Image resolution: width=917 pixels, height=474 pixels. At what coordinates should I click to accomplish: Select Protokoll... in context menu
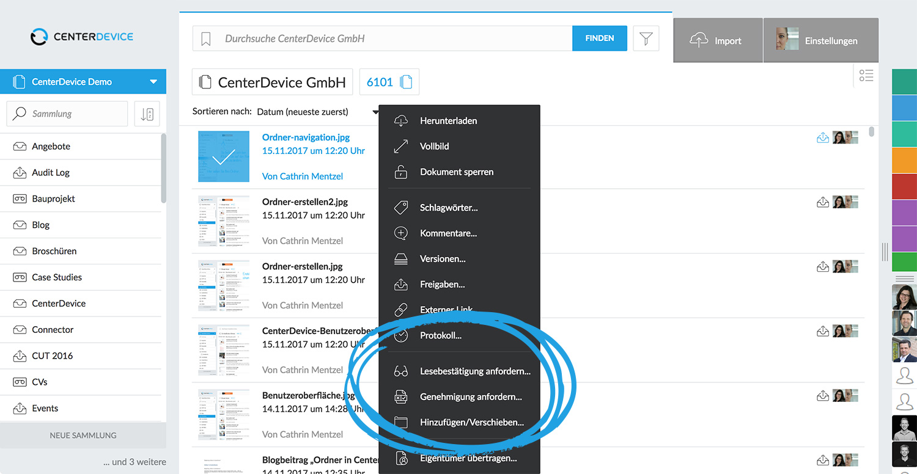(460, 336)
